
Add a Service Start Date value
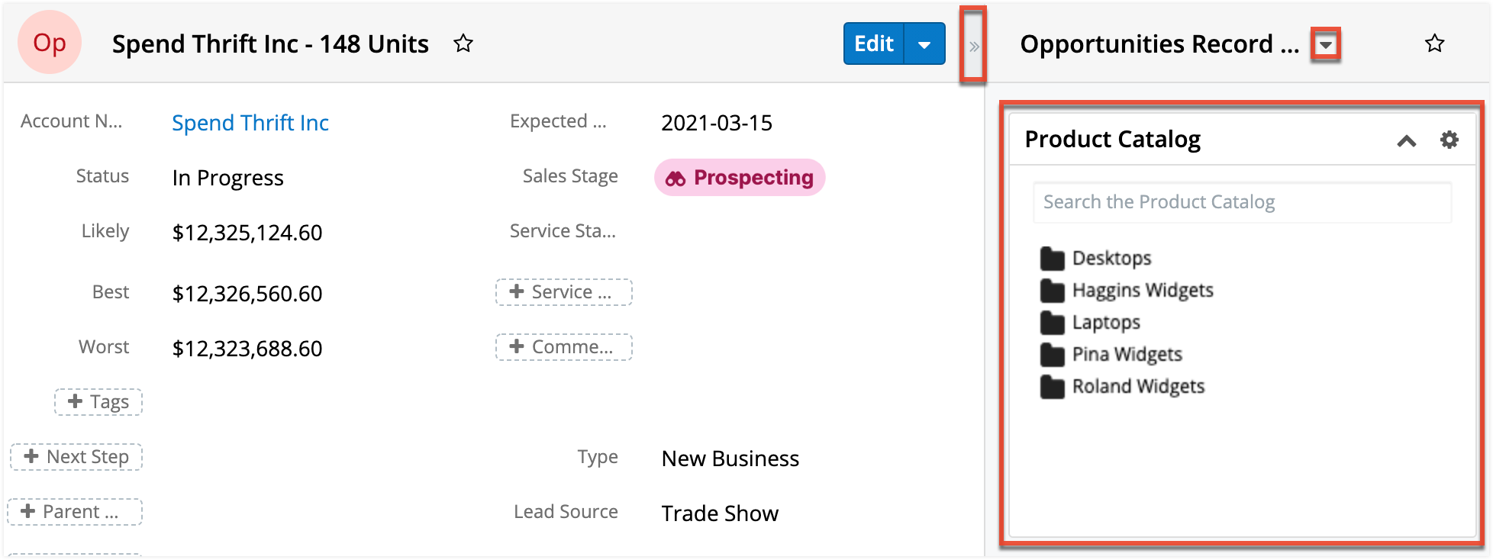click(x=564, y=291)
